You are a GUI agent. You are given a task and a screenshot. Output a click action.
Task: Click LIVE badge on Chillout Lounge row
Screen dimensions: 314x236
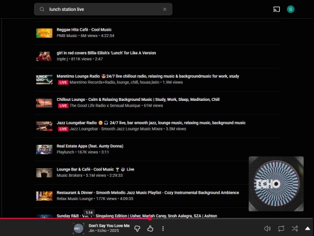click(x=63, y=105)
